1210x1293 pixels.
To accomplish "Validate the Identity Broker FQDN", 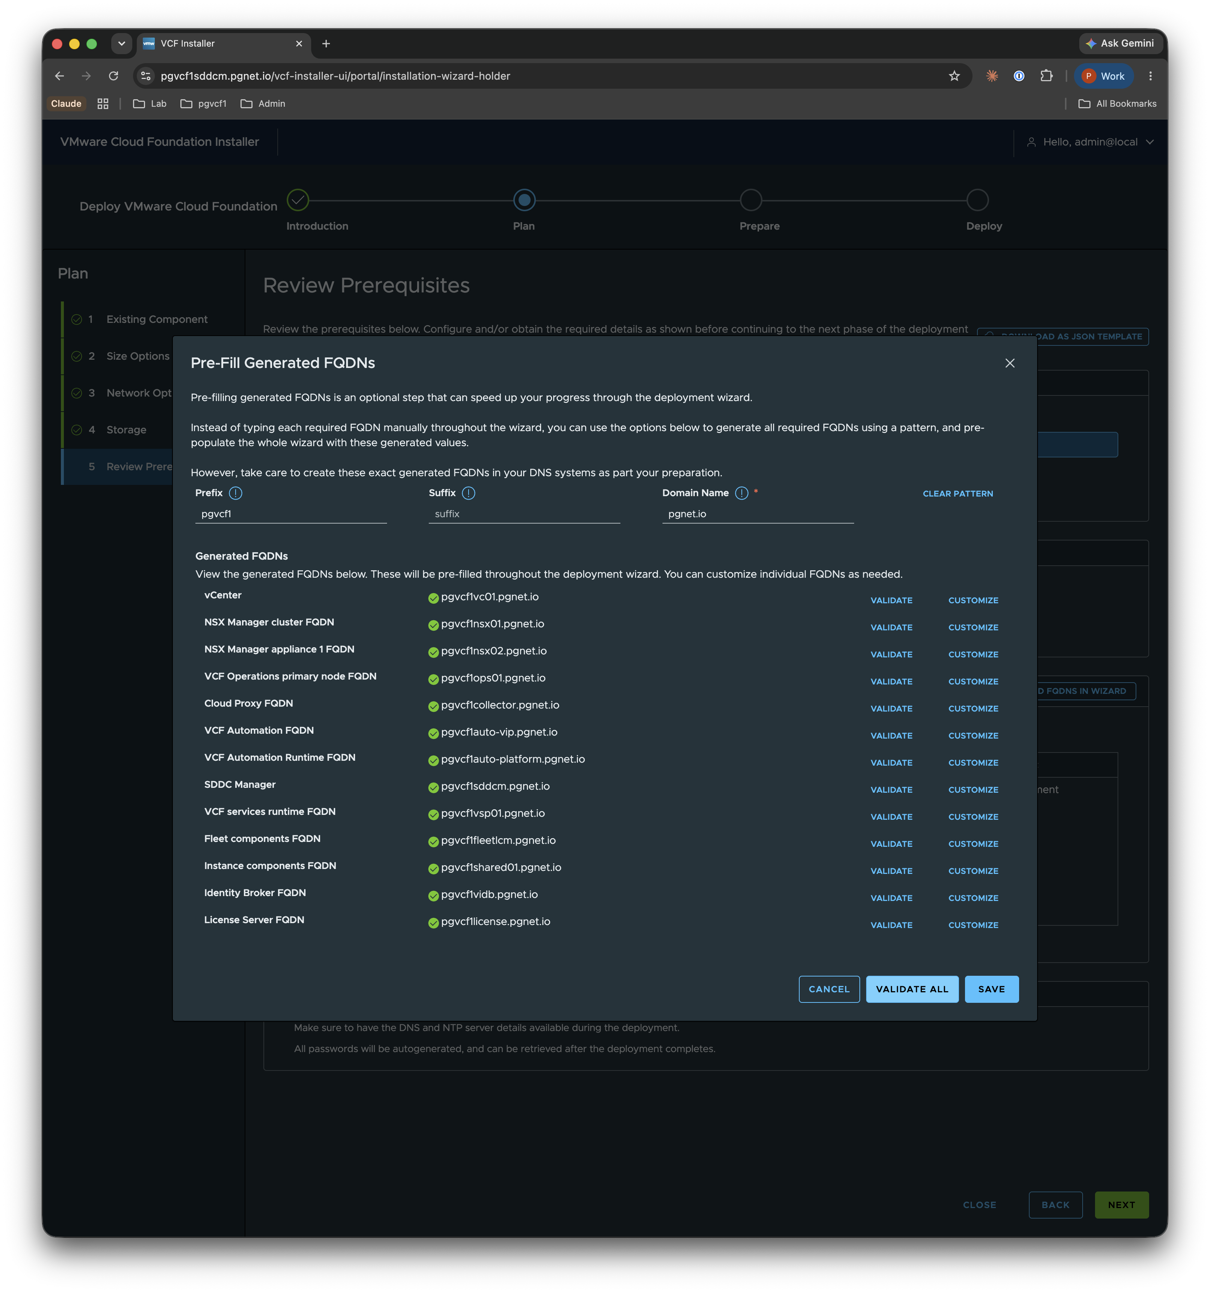I will [x=891, y=898].
